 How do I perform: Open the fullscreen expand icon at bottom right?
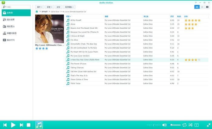tap(209, 125)
